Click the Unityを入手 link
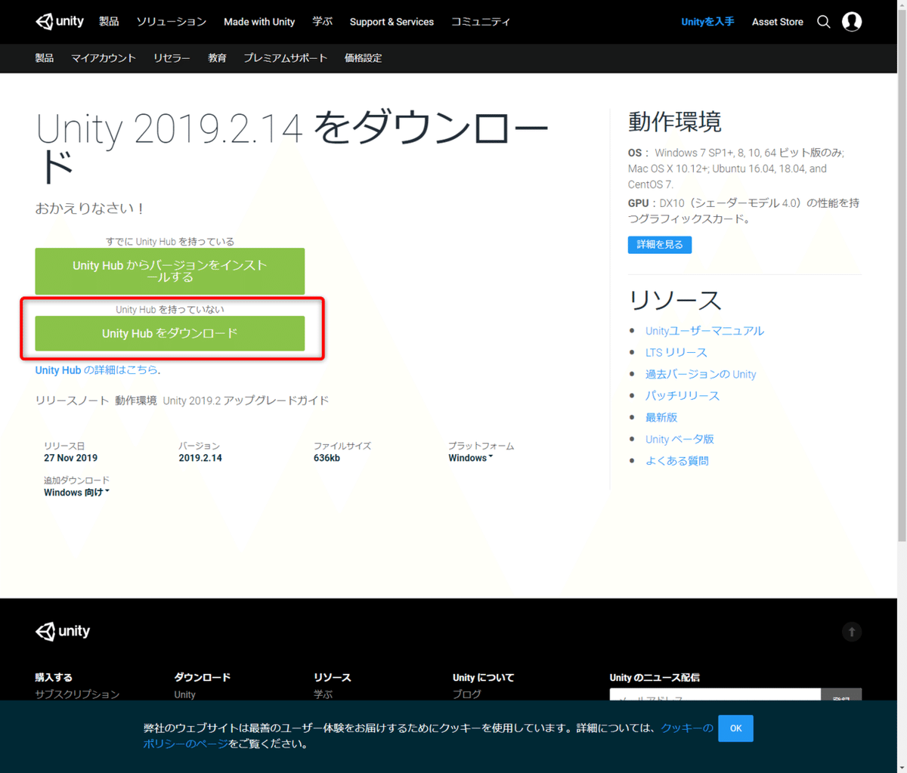 pyautogui.click(x=707, y=22)
